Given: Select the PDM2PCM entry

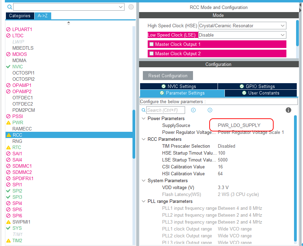Looking at the screenshot, I should 24,110.
